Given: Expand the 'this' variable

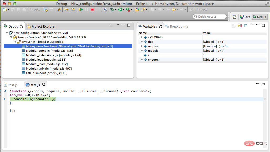Looking at the screenshot, I should point(141,42).
